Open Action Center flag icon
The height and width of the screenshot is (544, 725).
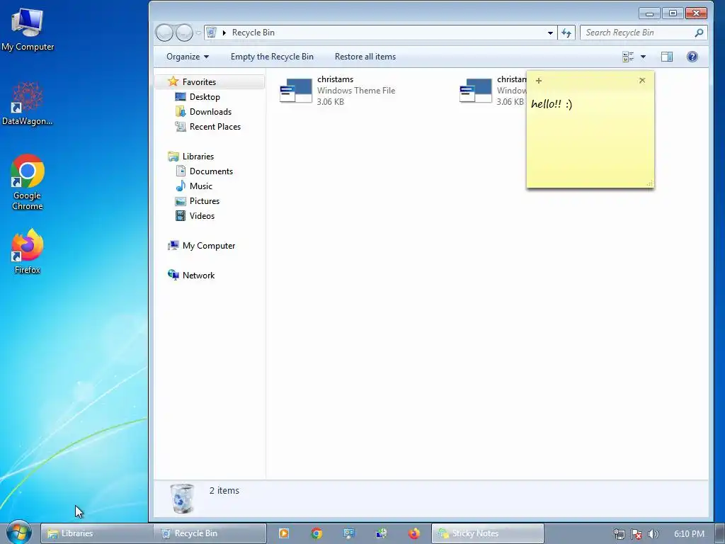(636, 534)
